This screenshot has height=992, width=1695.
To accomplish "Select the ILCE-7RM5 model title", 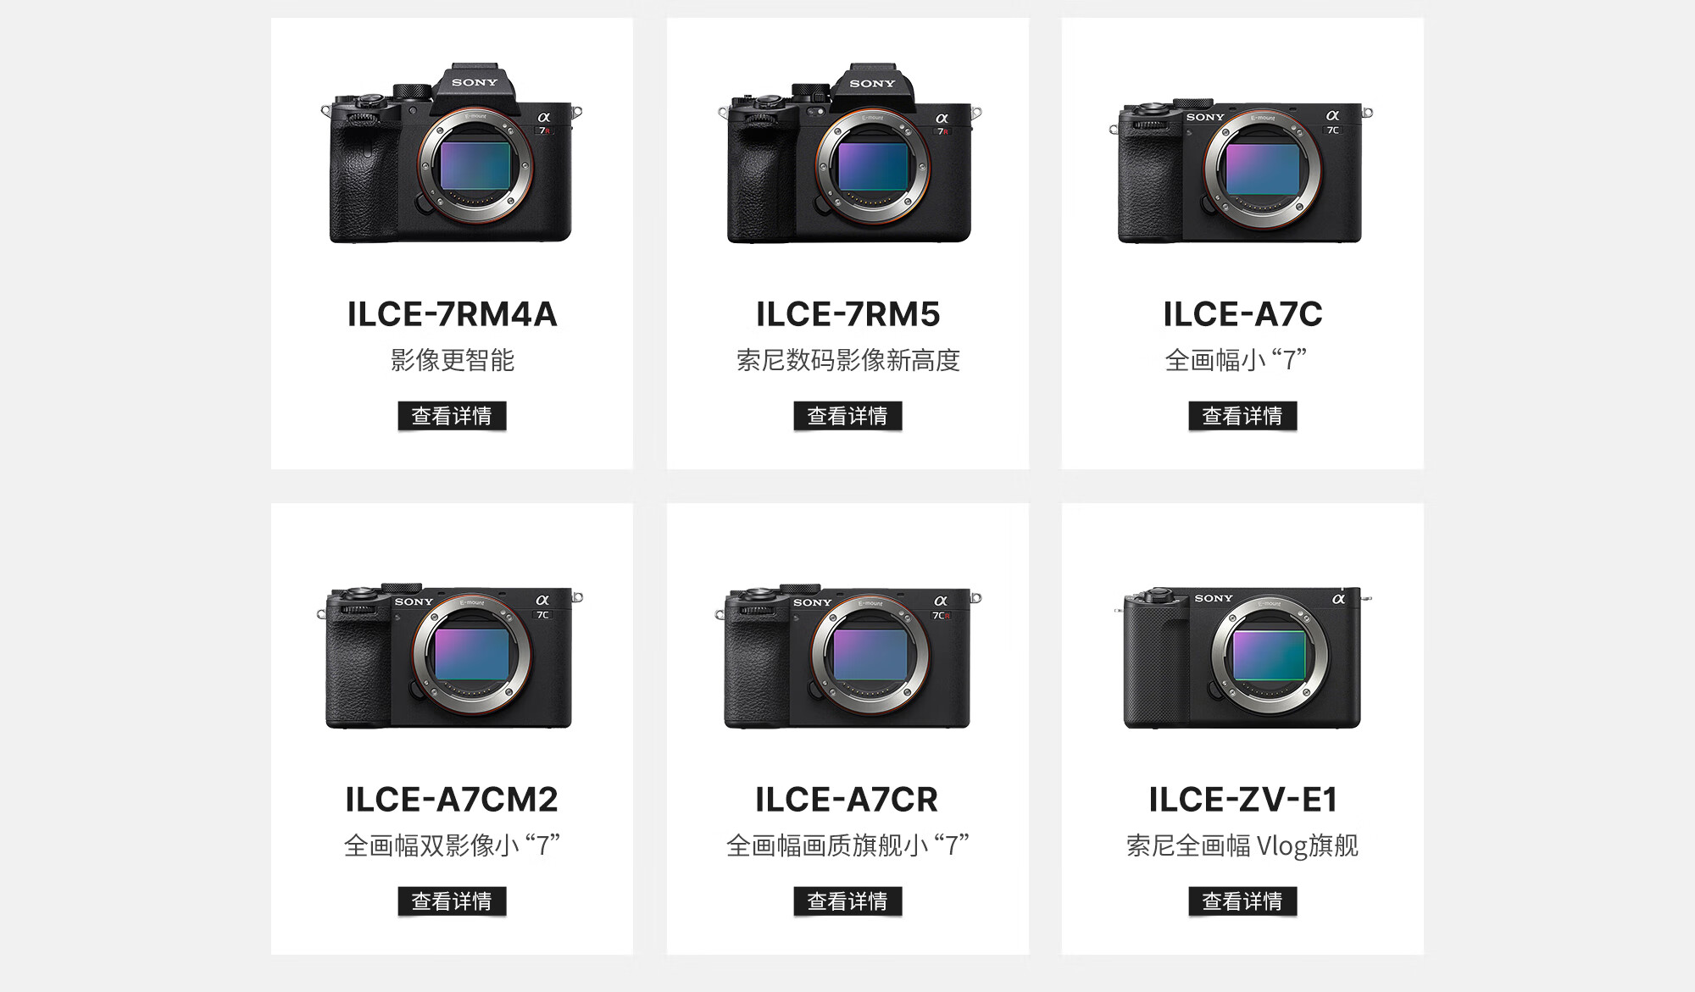I will point(847,314).
